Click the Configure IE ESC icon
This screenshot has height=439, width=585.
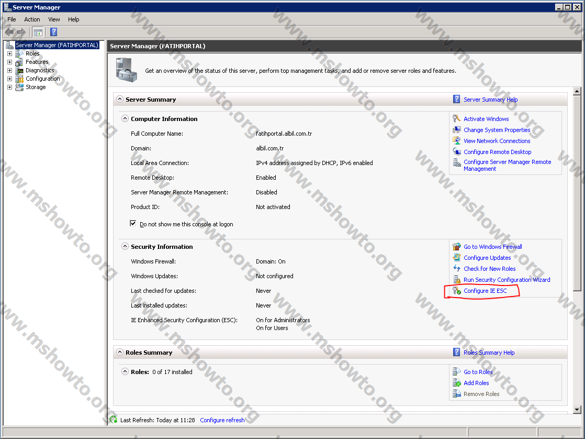tap(457, 291)
